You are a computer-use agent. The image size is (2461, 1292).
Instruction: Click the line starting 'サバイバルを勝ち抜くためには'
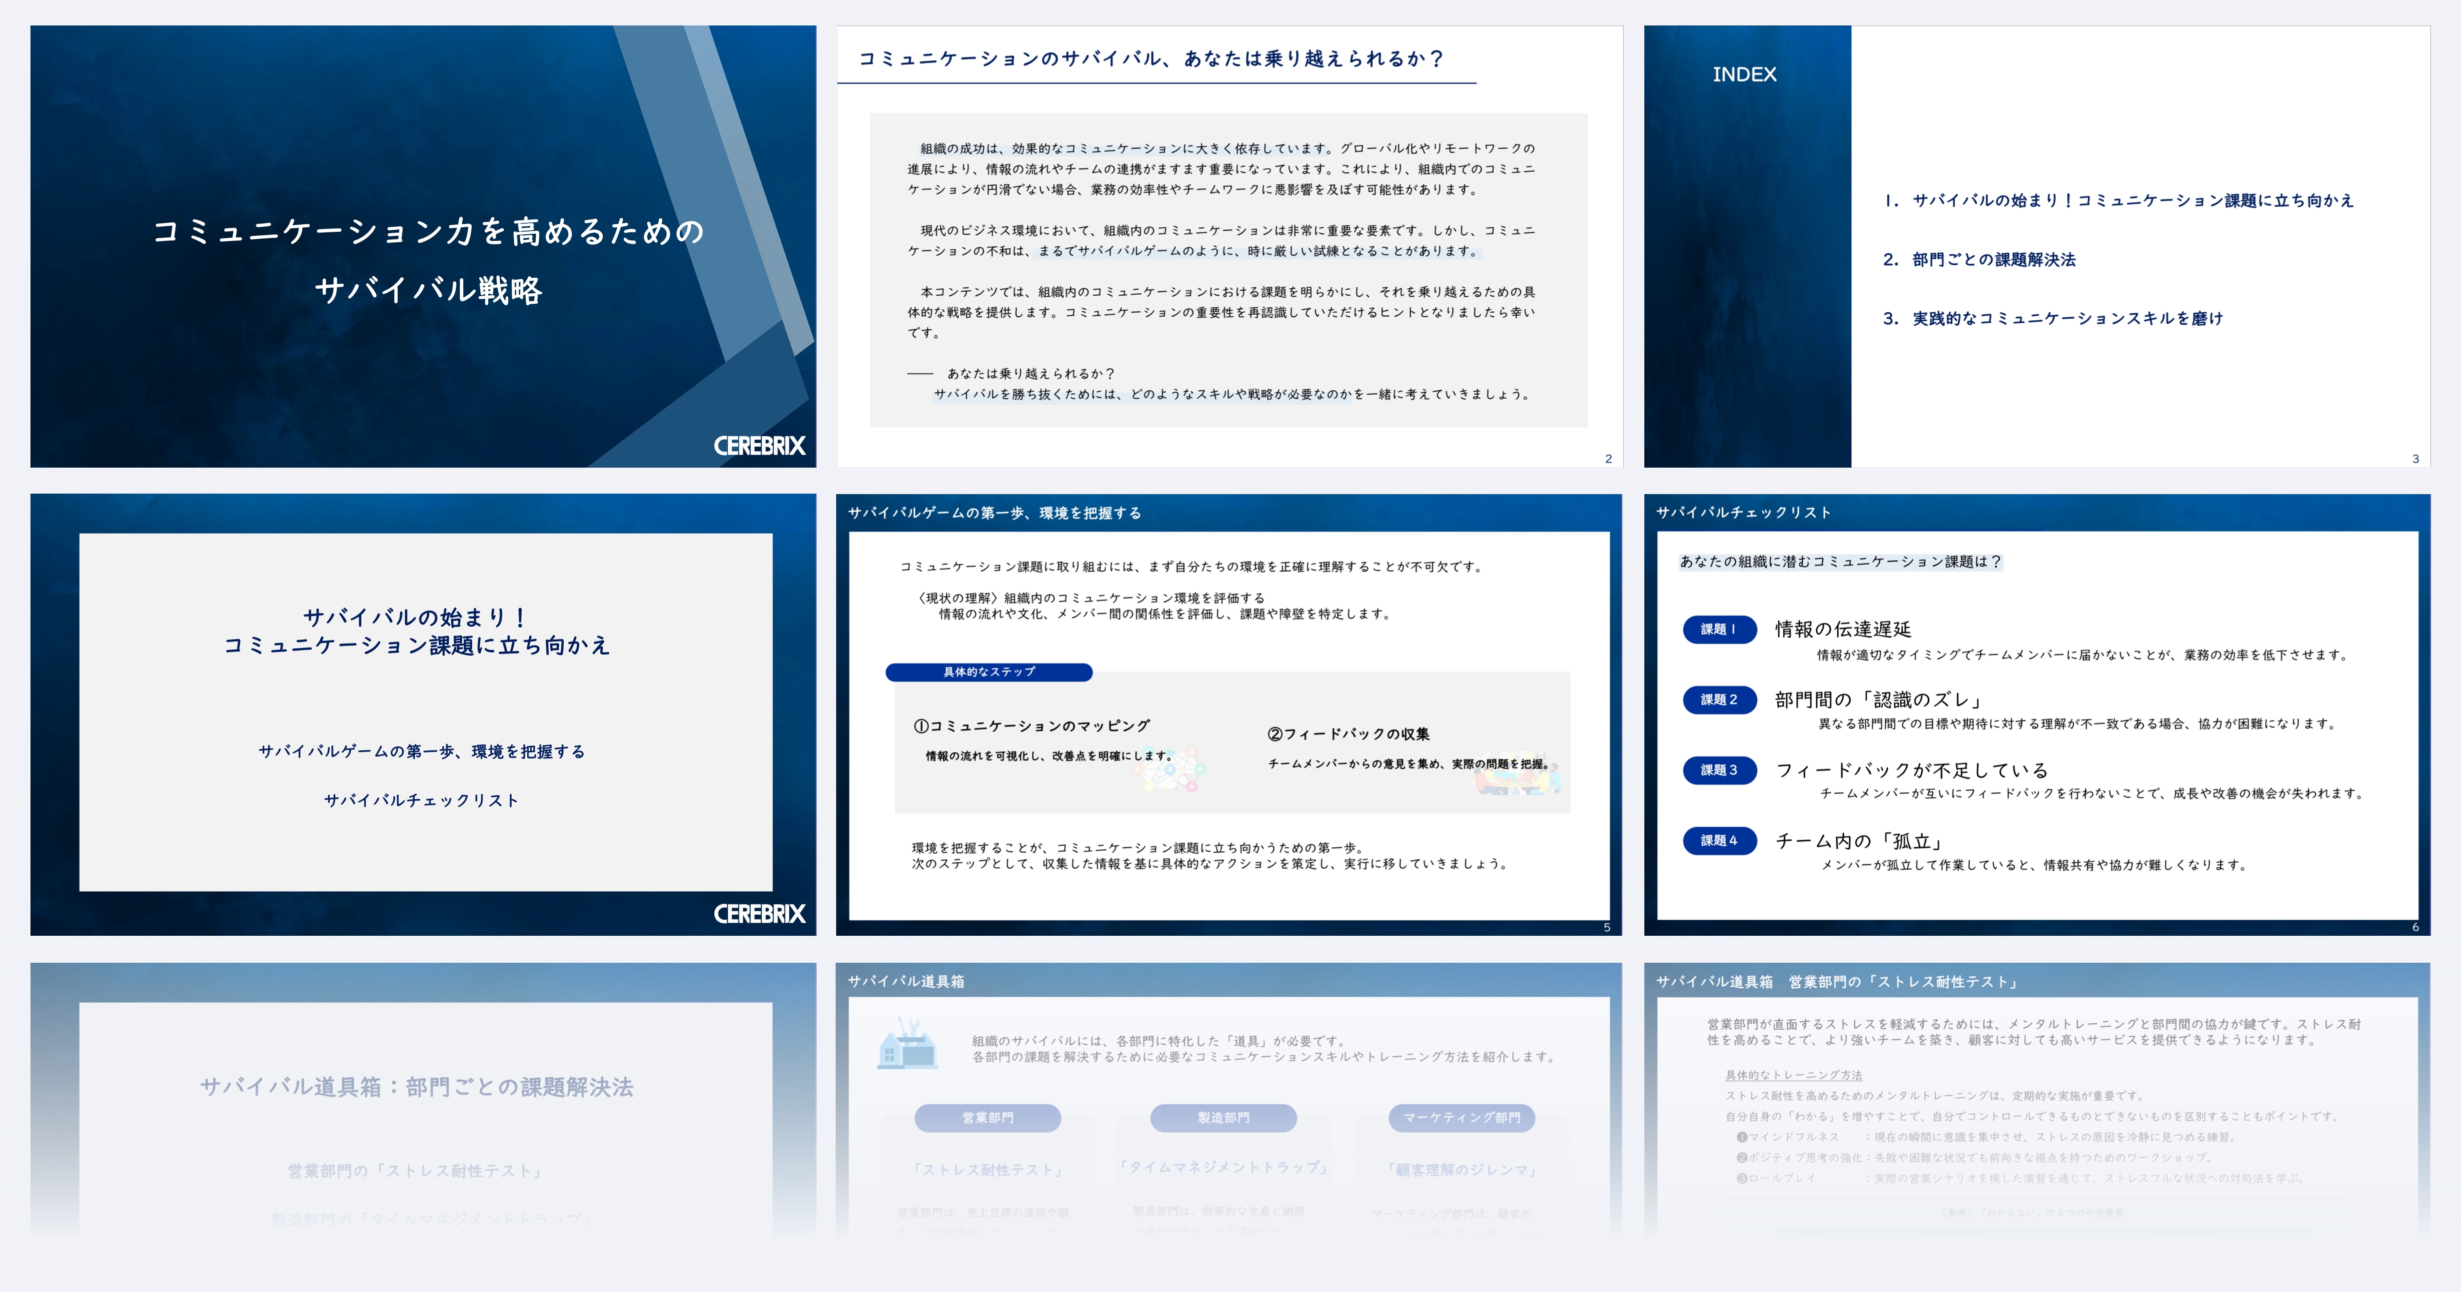[1233, 394]
